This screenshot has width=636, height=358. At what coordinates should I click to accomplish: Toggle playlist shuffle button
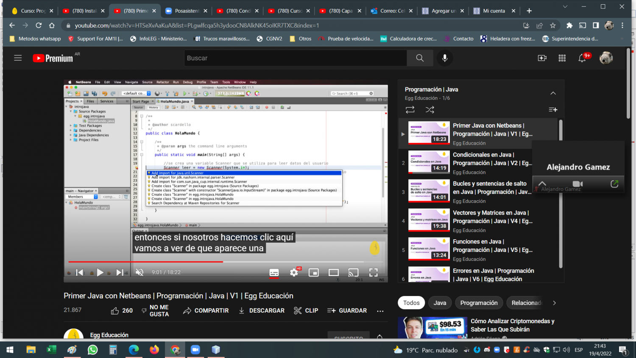[430, 110]
